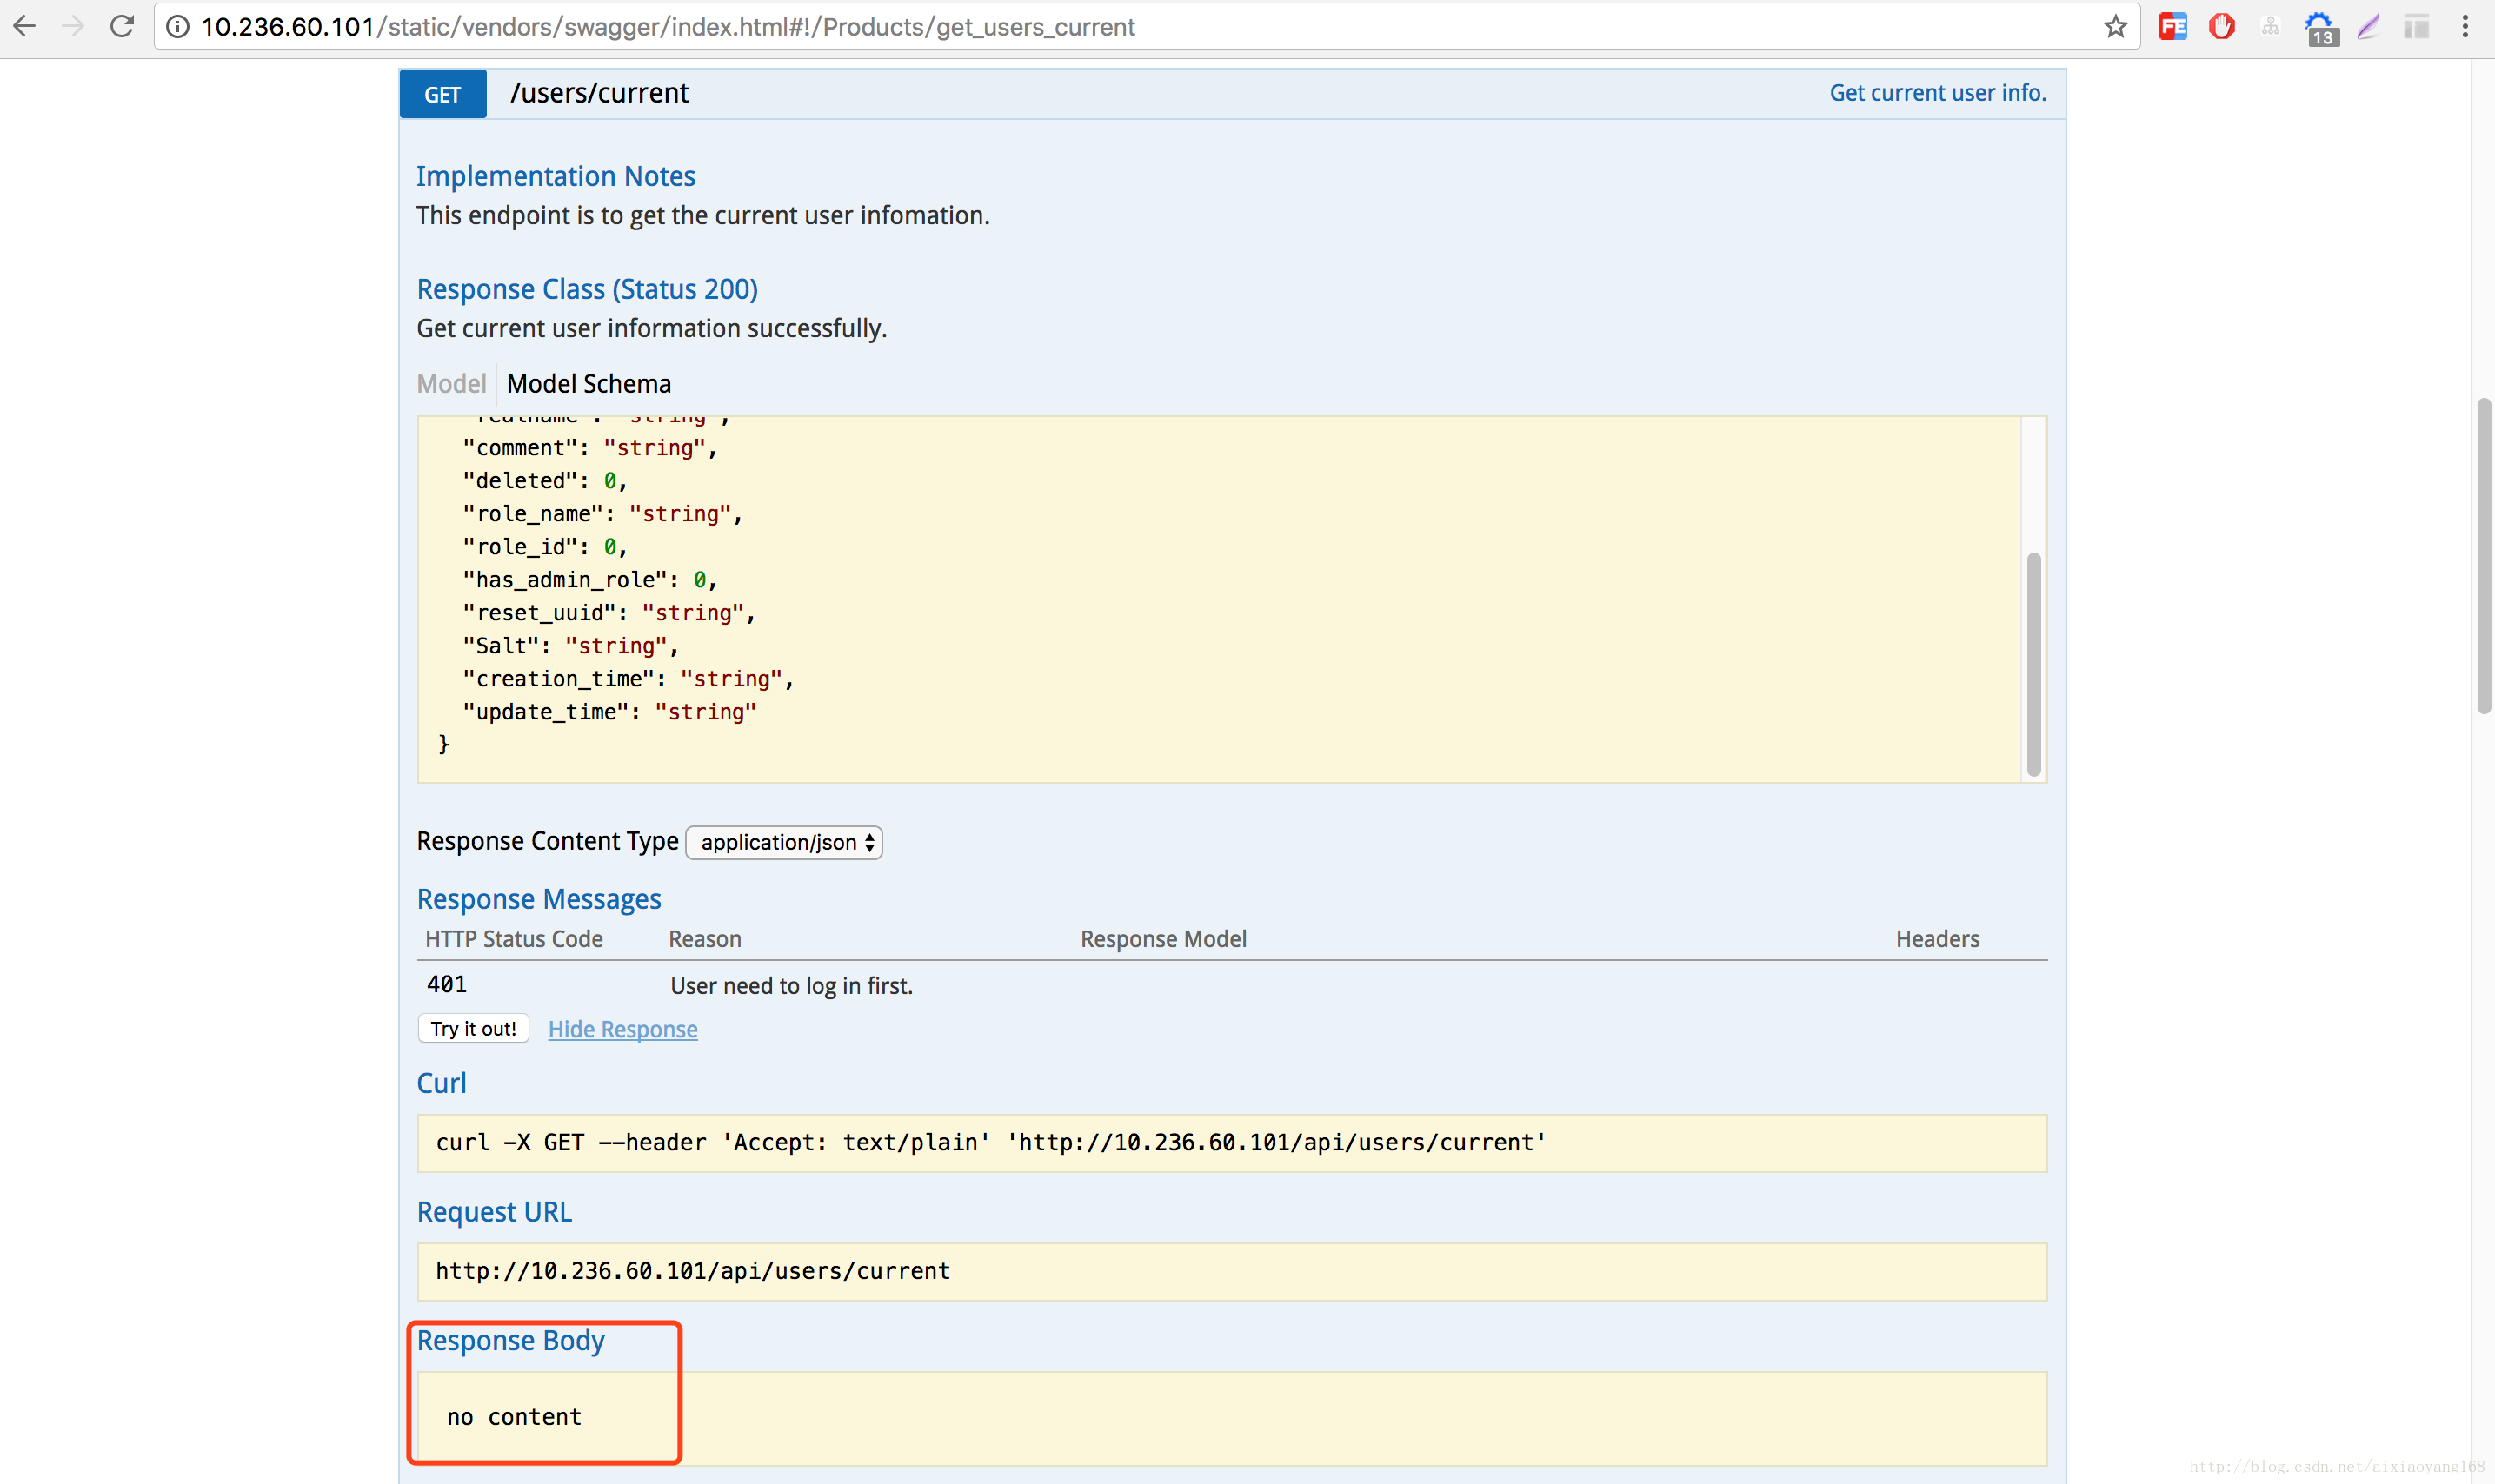This screenshot has width=2495, height=1484.
Task: Click the schema box inner scrollbar thumb
Action: pos(2033,664)
